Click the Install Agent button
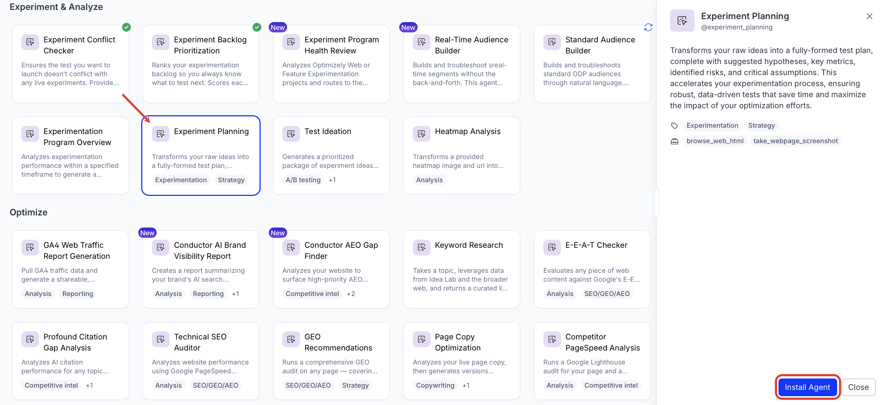The height and width of the screenshot is (405, 881). [x=807, y=387]
